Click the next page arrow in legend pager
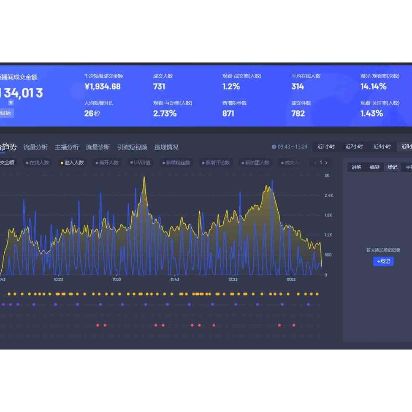The height and width of the screenshot is (412, 412). point(326,163)
